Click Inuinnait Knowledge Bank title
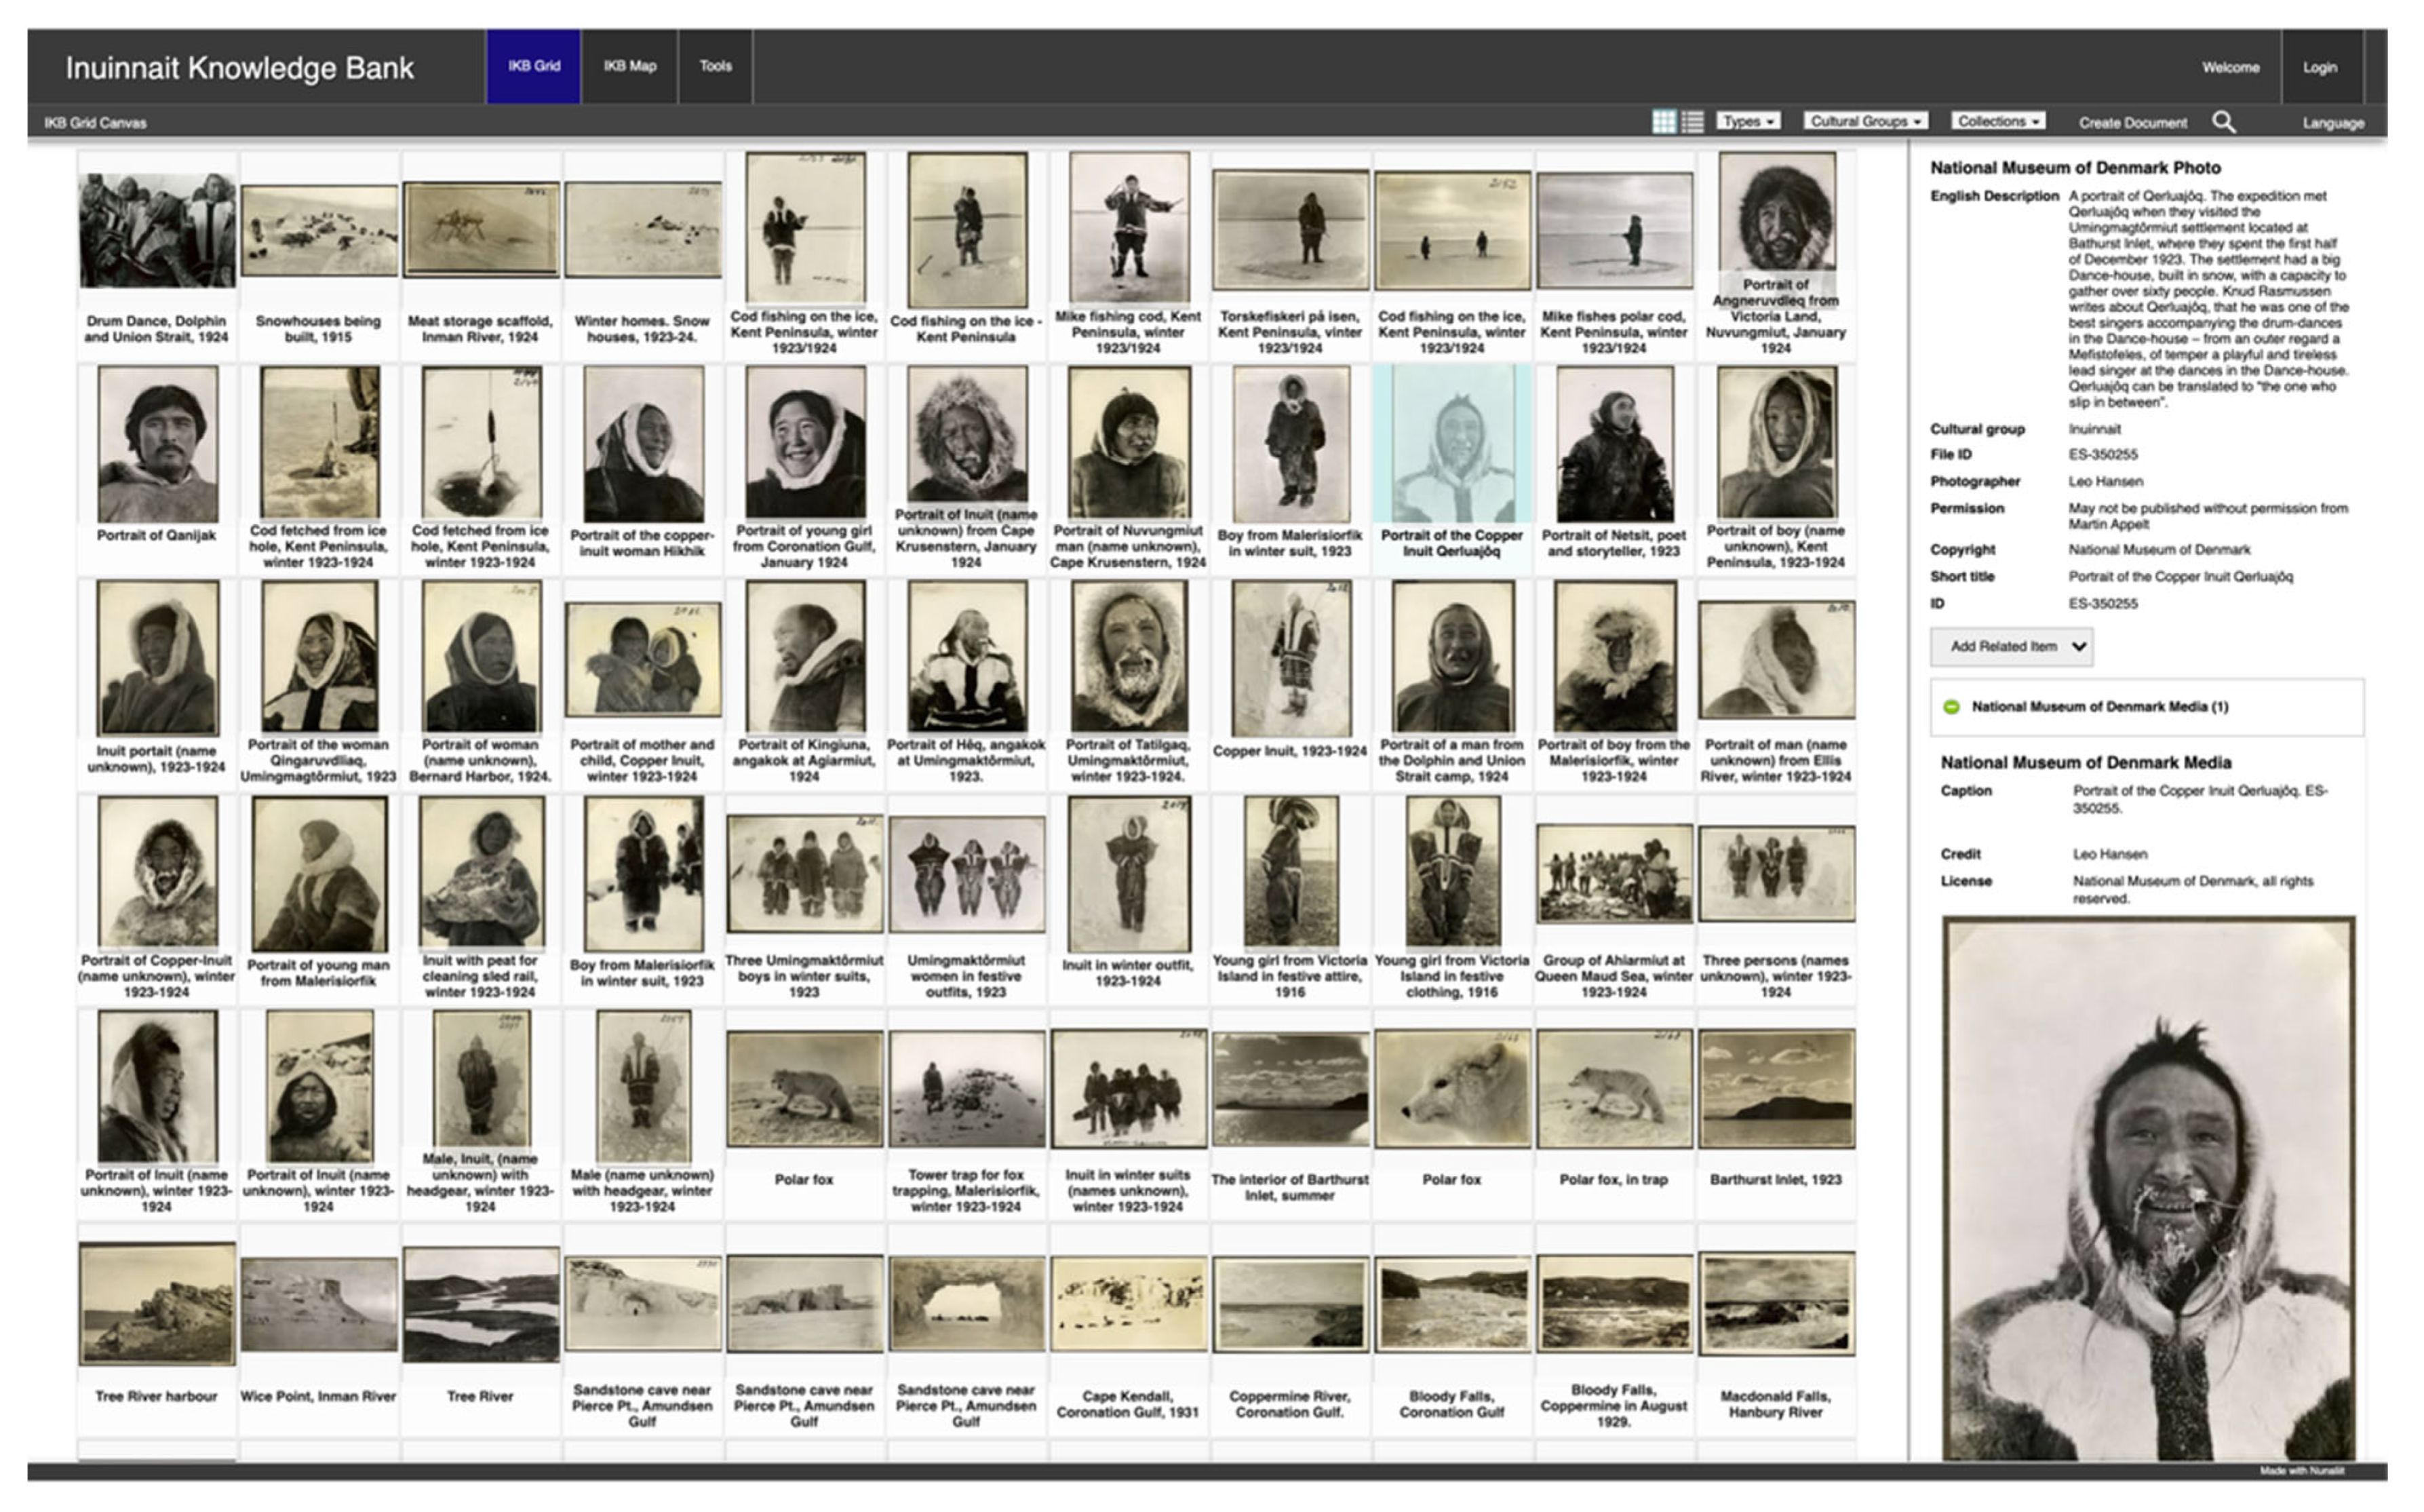The height and width of the screenshot is (1512, 2424). coord(239,68)
